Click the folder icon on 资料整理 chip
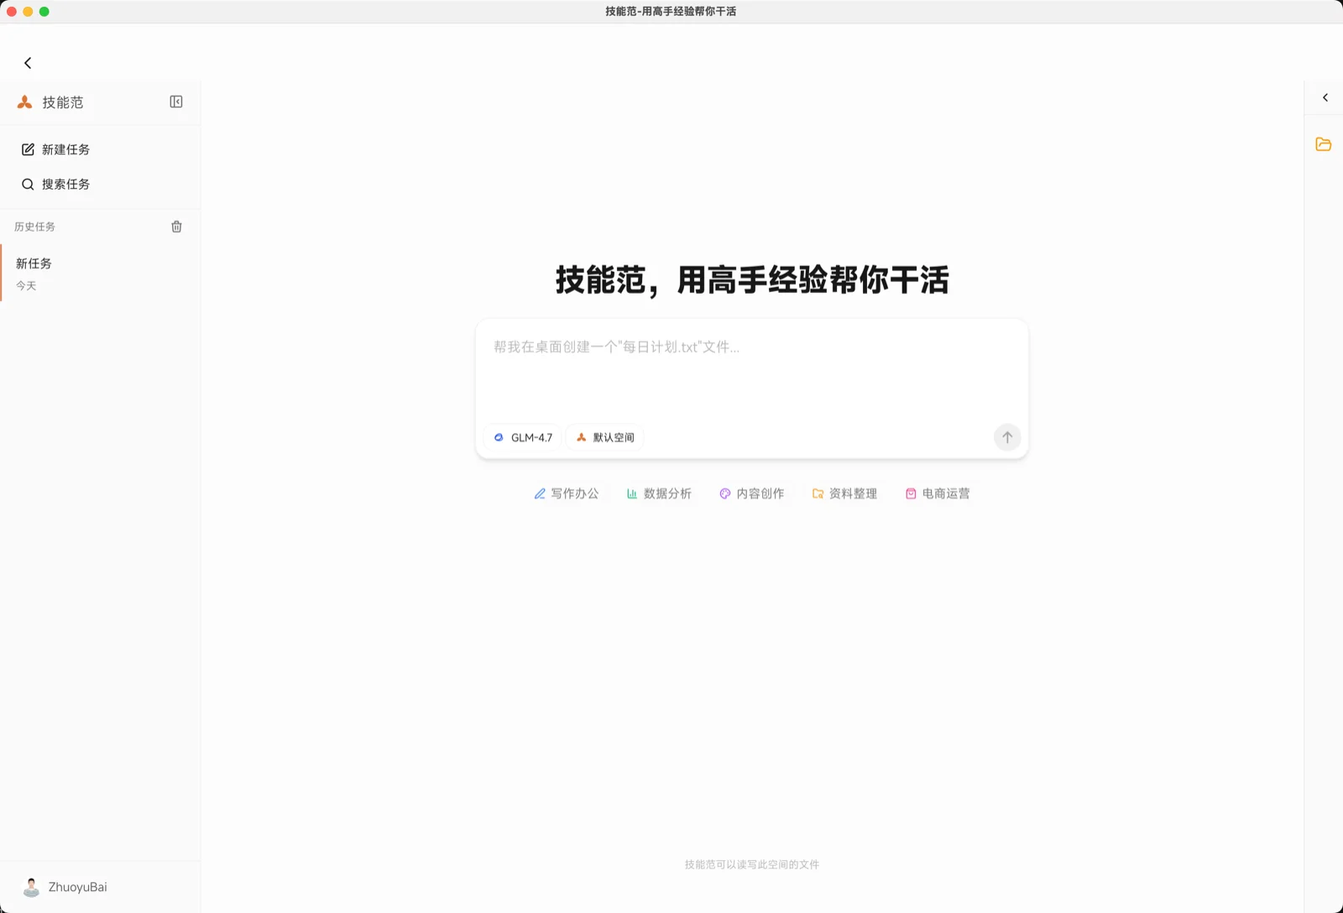This screenshot has width=1343, height=913. pos(818,493)
